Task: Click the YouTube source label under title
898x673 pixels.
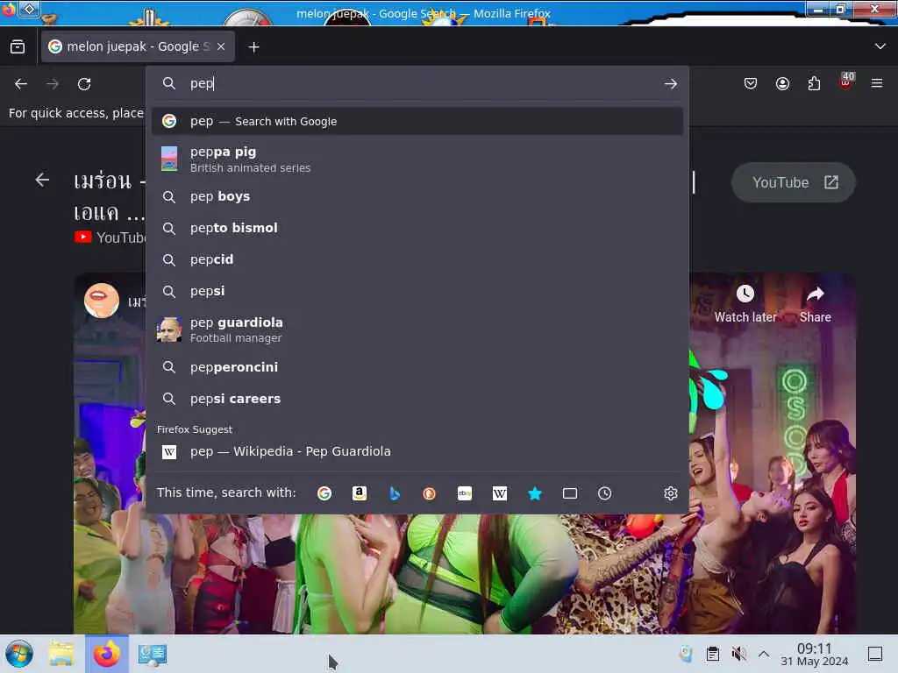Action: 110,237
